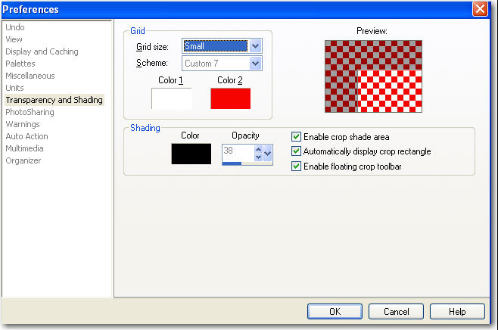This screenshot has height=330, width=498.
Task: Open the Opacity slider dropdown arrow
Action: pos(268,154)
